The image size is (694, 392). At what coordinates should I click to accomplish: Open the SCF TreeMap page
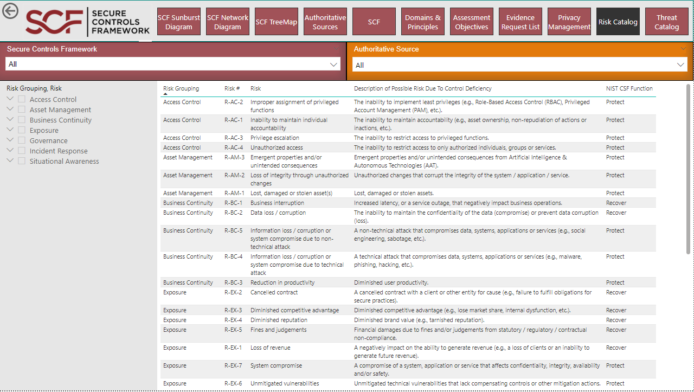click(x=276, y=21)
